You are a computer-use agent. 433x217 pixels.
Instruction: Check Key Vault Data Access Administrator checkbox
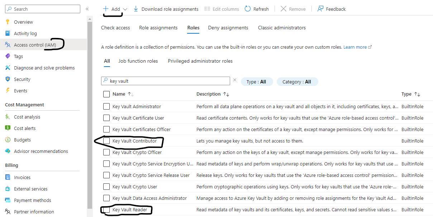tap(106, 198)
